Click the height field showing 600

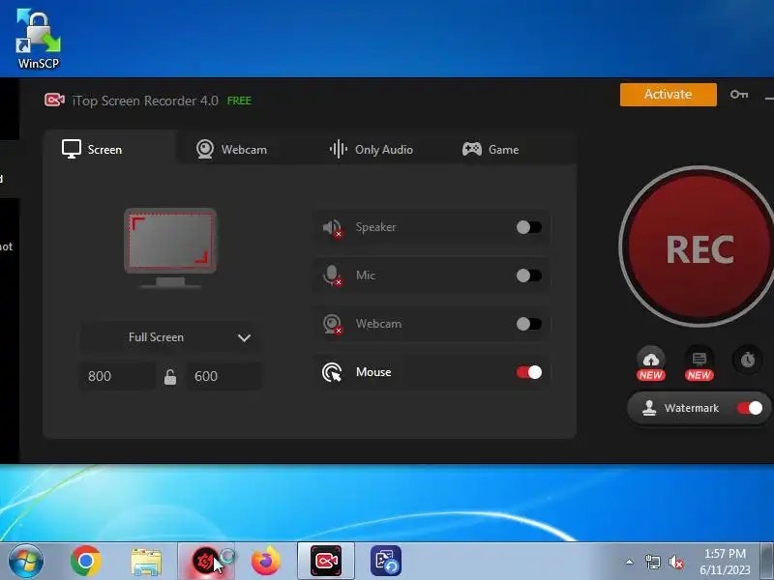click(x=223, y=376)
